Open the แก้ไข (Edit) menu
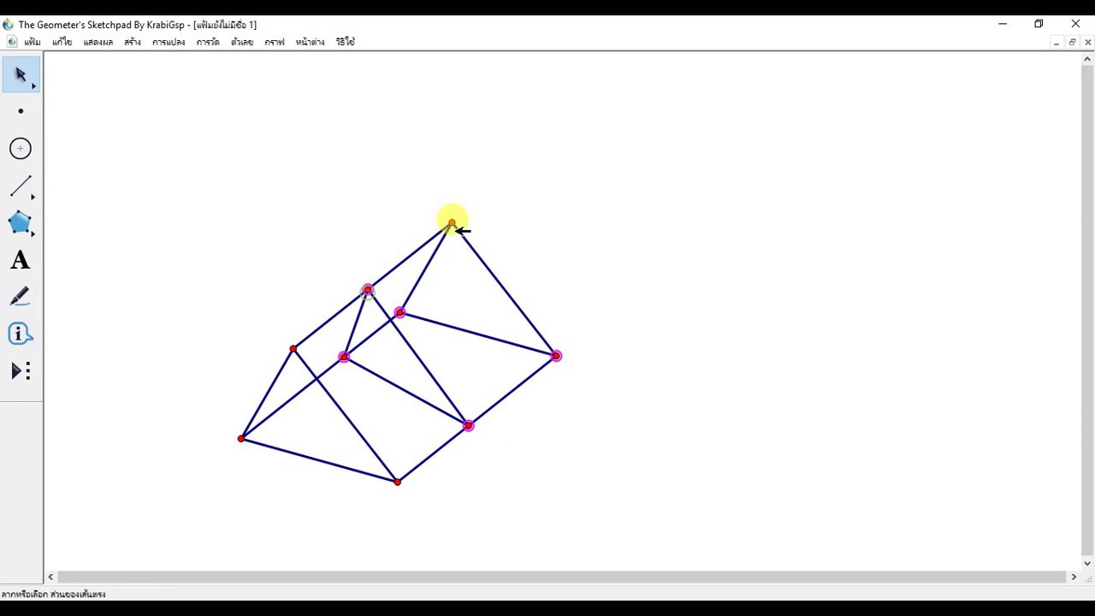Screen dimensions: 1095x616 pos(62,42)
